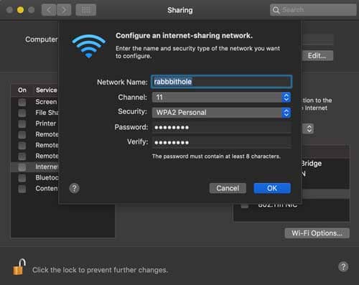Image resolution: width=359 pixels, height=285 pixels.
Task: Select the File Sharing service row
Action: (34, 113)
